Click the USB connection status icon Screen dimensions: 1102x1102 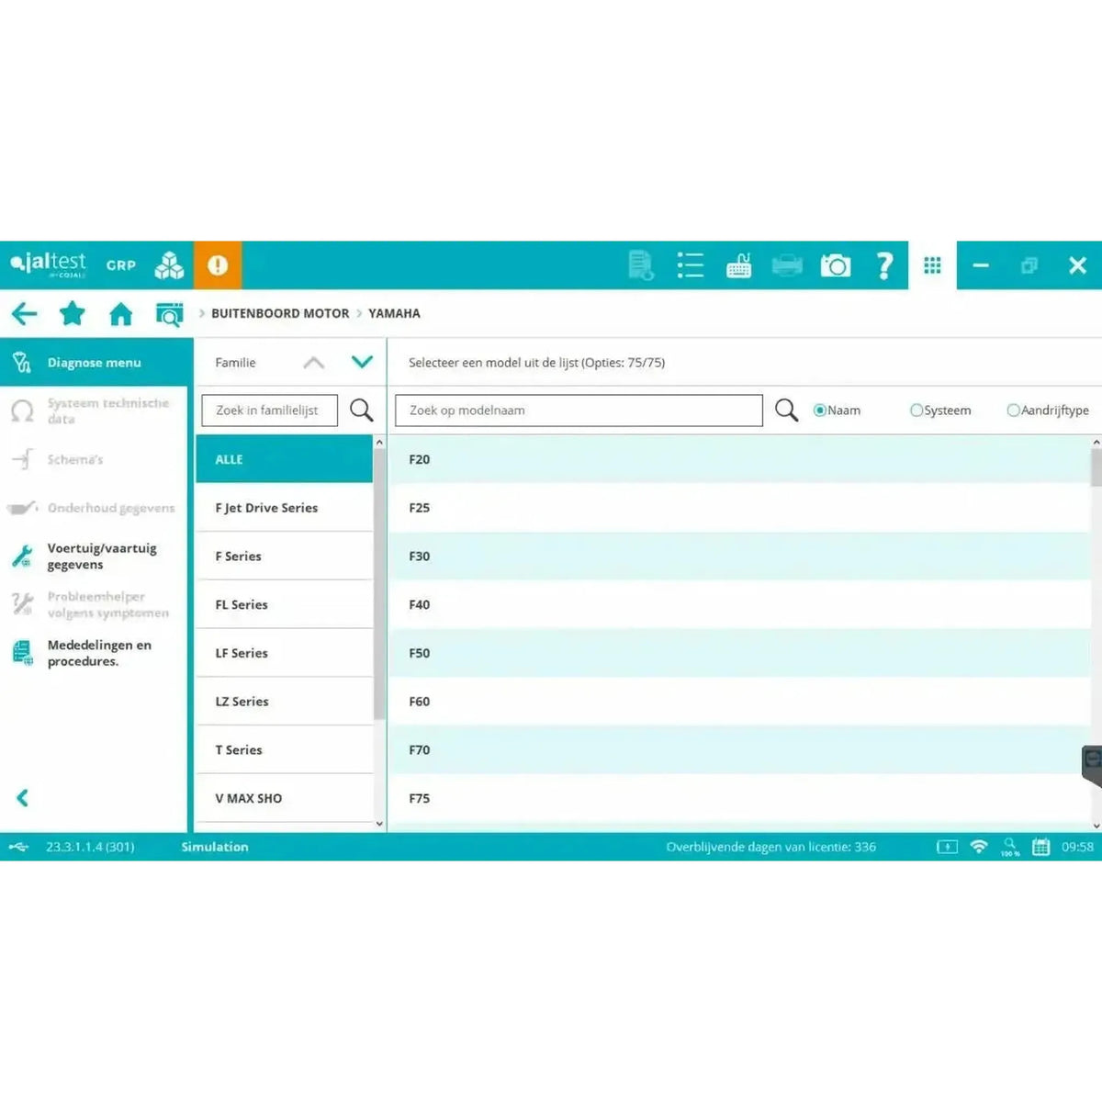18,847
